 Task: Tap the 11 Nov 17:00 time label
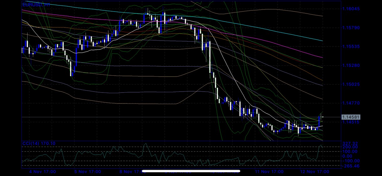(x=269, y=172)
